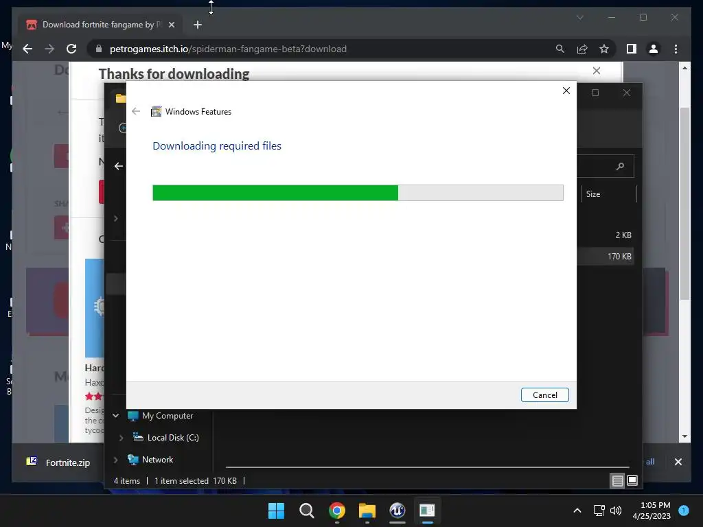Image resolution: width=703 pixels, height=527 pixels.
Task: Click the Fortnite.zip file icon
Action: (x=32, y=461)
